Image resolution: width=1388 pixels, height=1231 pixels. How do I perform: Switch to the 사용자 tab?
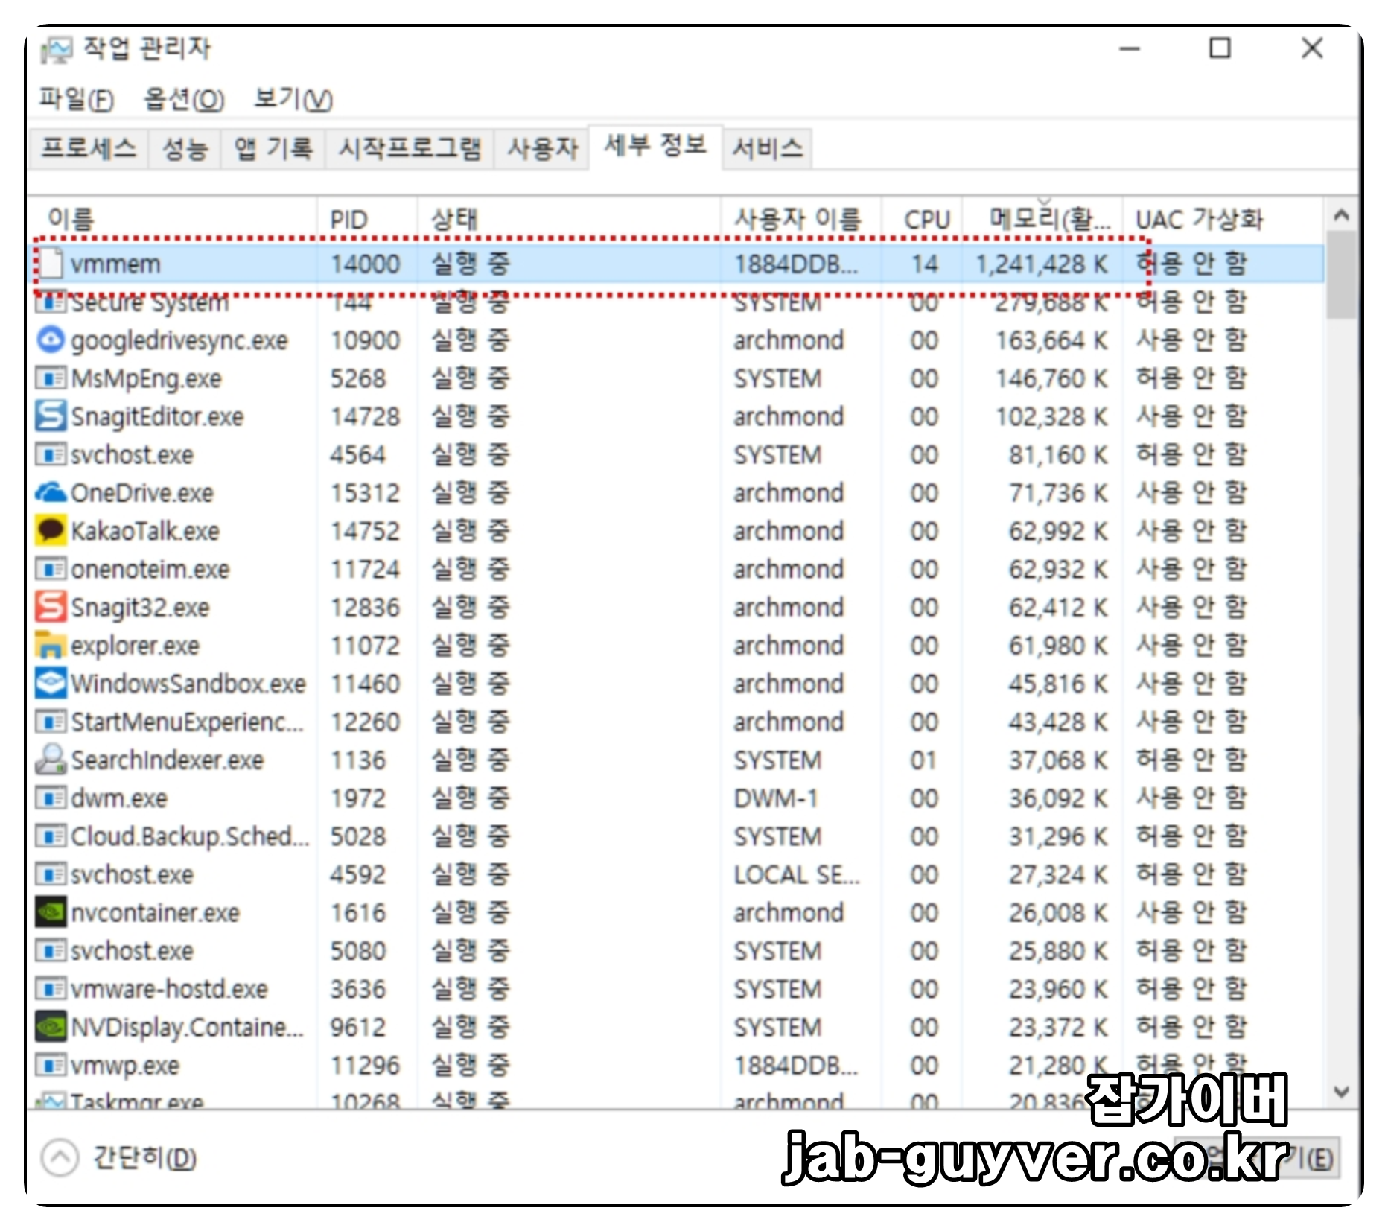(542, 148)
